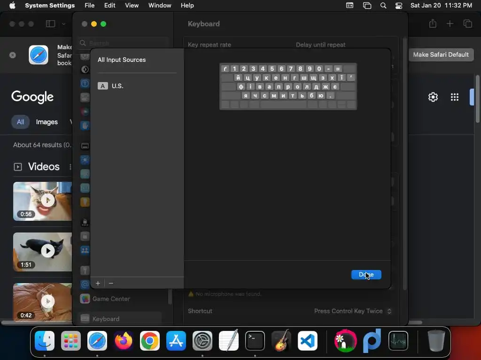Open the Window menu
The height and width of the screenshot is (360, 481).
[160, 5]
